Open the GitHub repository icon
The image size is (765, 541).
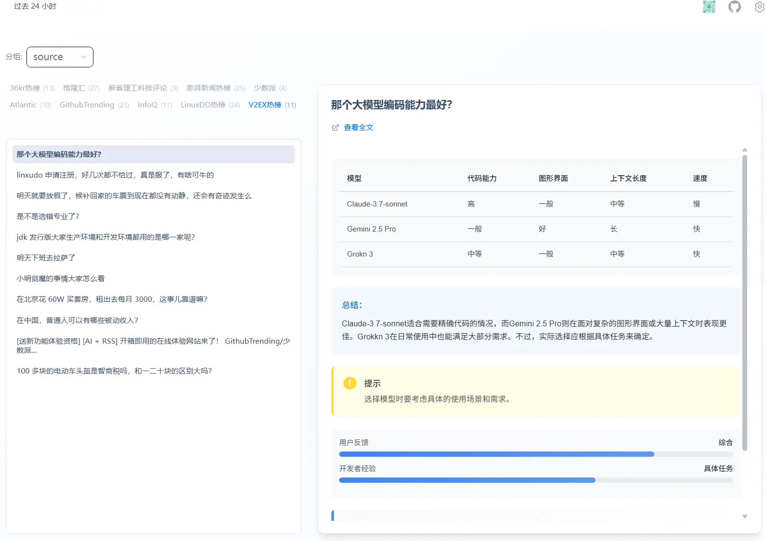click(x=735, y=7)
